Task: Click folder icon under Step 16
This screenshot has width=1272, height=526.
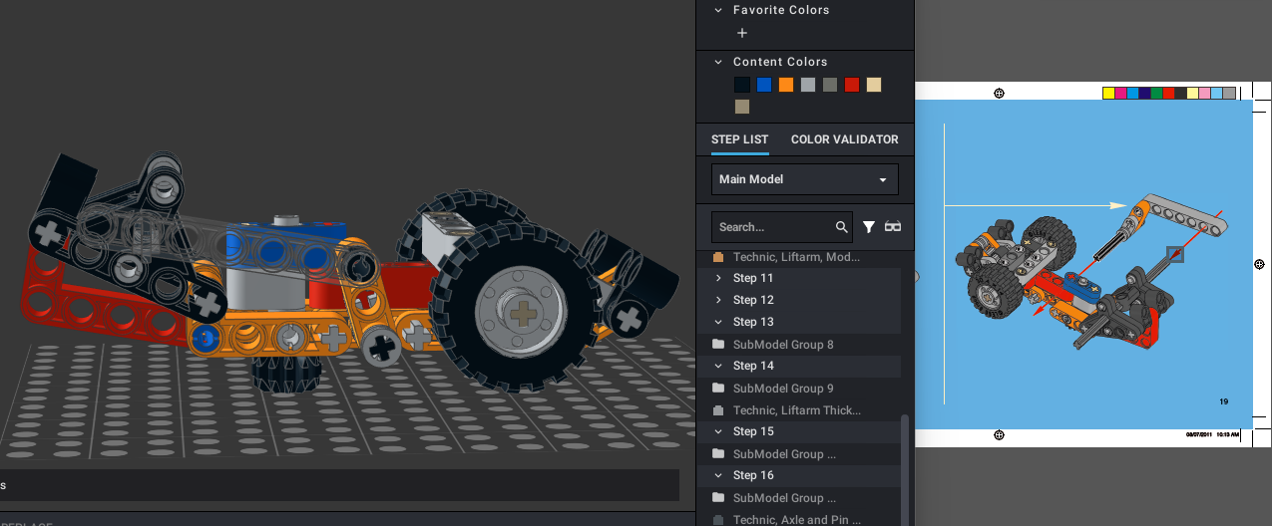Action: coord(718,498)
